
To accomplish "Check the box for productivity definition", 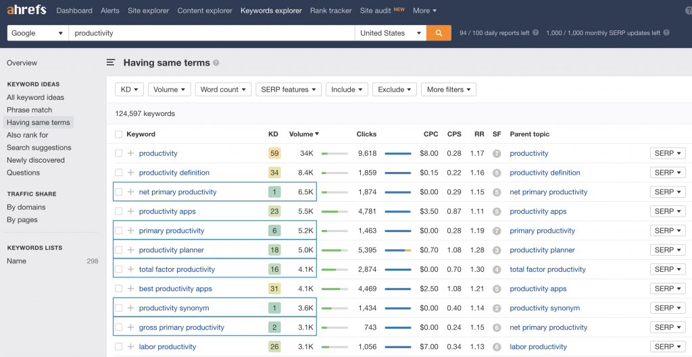I will coord(119,173).
